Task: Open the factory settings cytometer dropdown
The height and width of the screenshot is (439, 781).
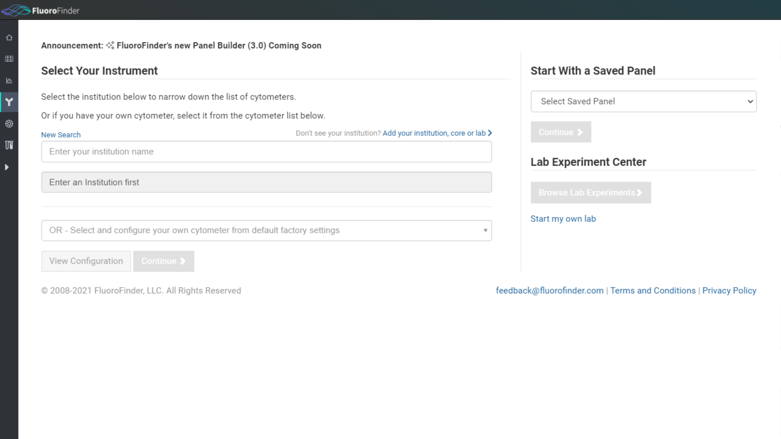Action: 266,231
